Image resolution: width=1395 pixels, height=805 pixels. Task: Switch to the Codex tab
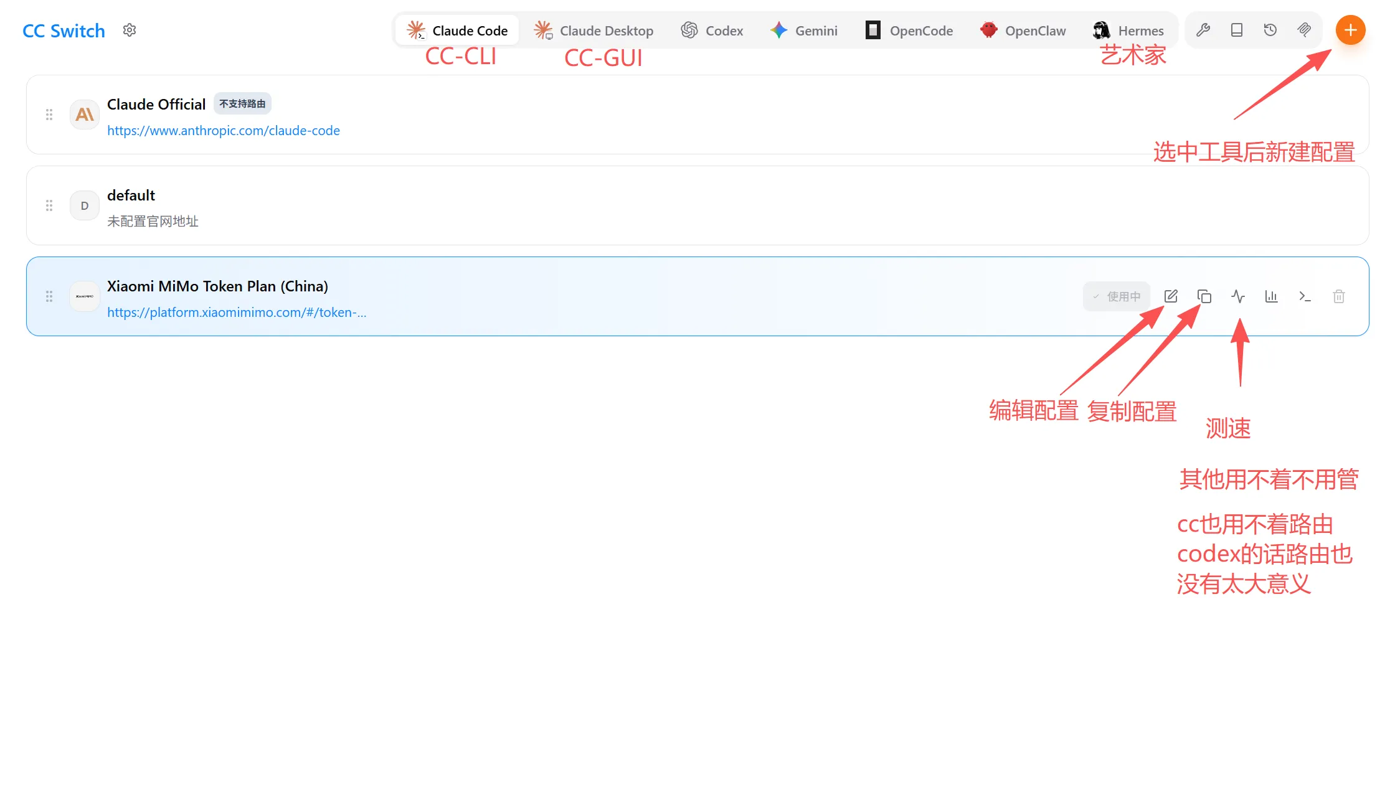click(712, 31)
